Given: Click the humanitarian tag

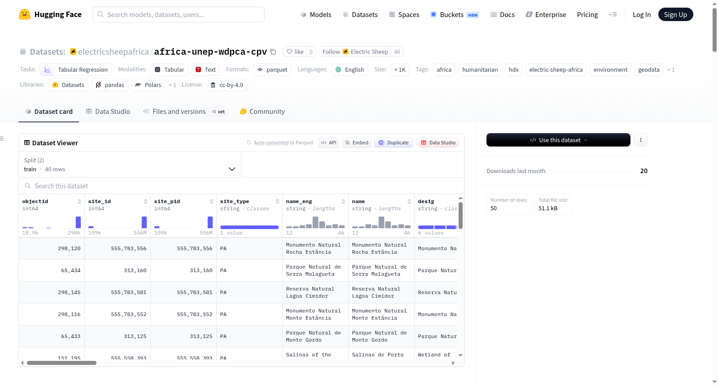Looking at the screenshot, I should 480,69.
